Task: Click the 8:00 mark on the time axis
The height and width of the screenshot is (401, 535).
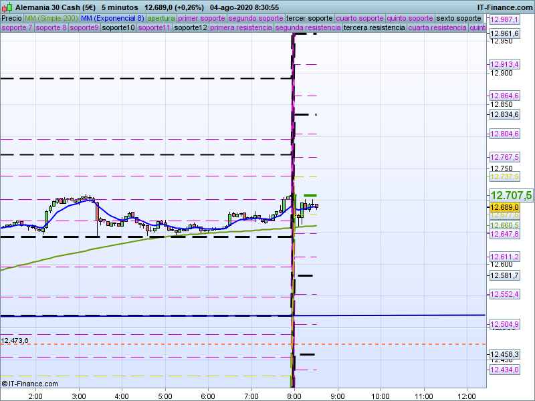Action: [294, 396]
